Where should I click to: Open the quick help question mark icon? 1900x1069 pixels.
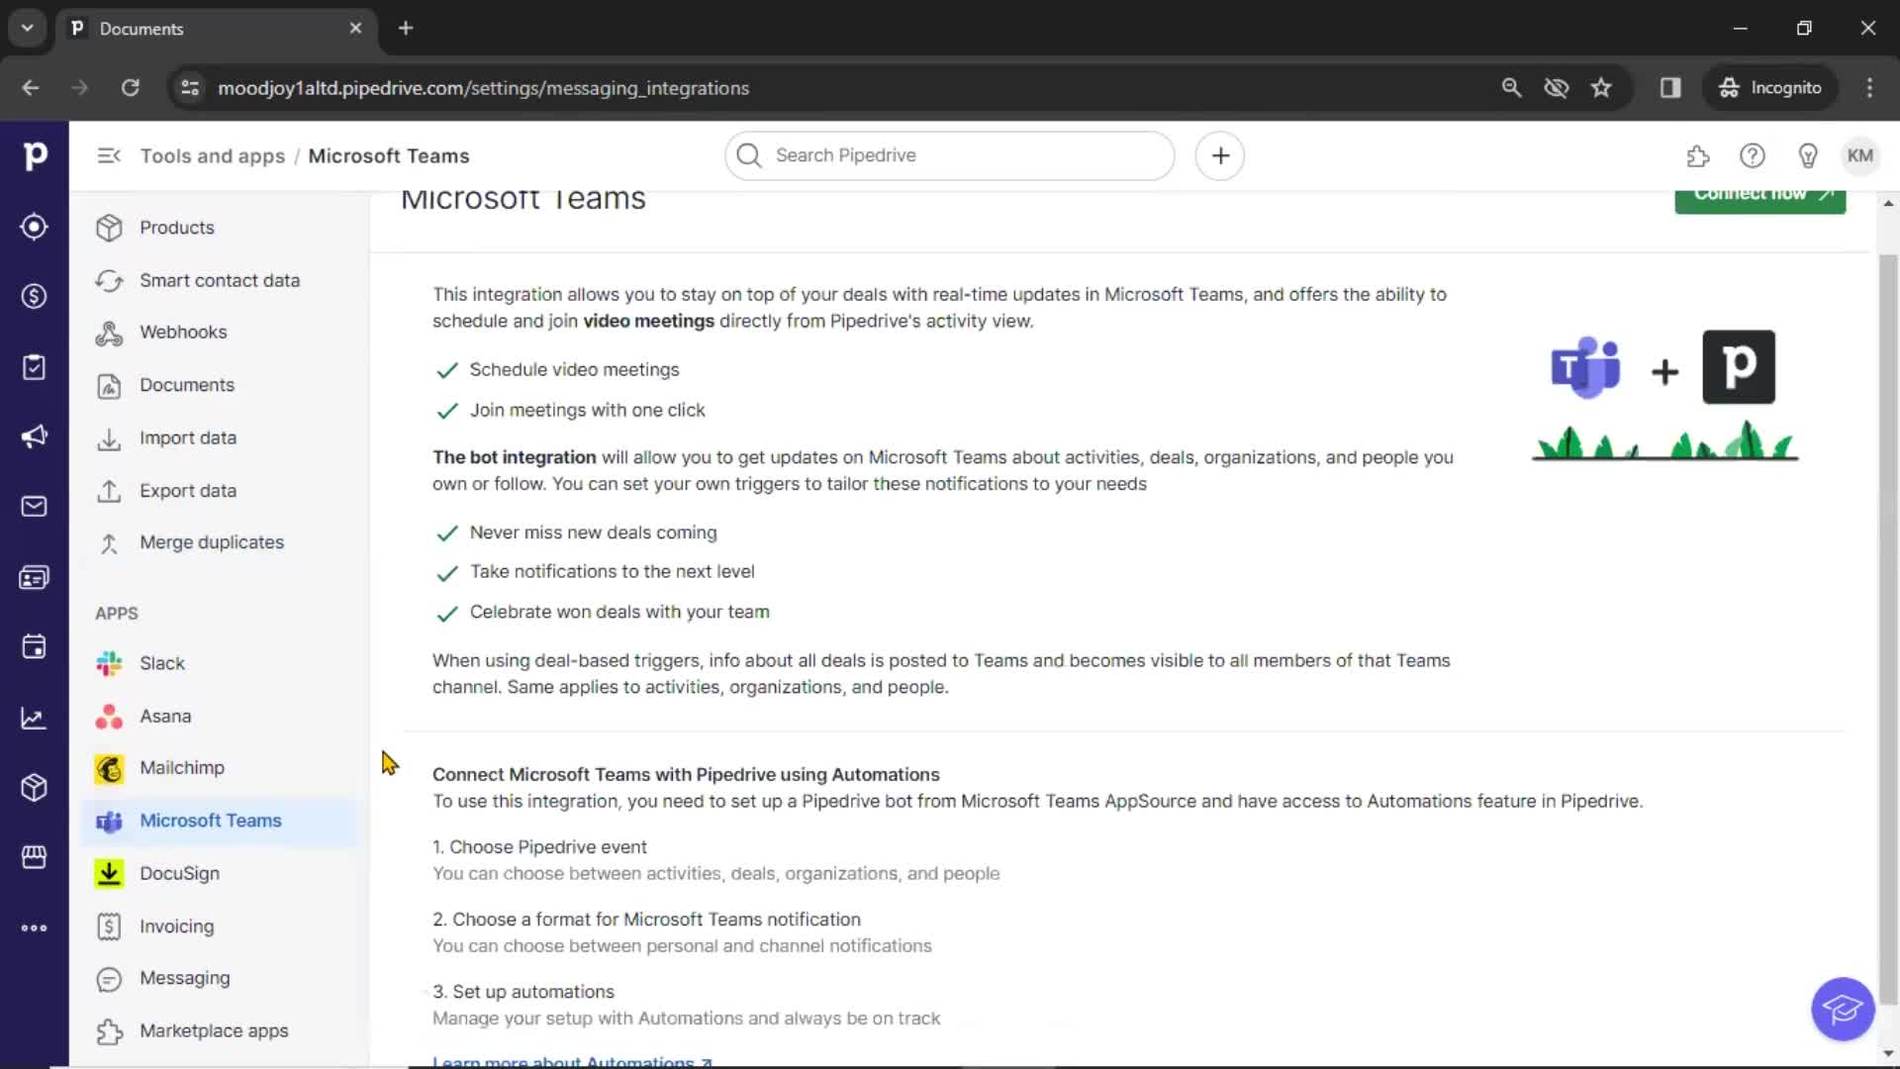[1753, 155]
